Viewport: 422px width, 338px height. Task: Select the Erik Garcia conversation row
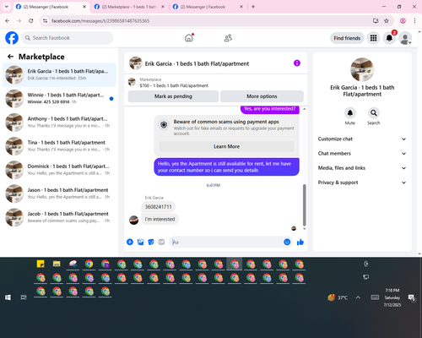[59, 75]
